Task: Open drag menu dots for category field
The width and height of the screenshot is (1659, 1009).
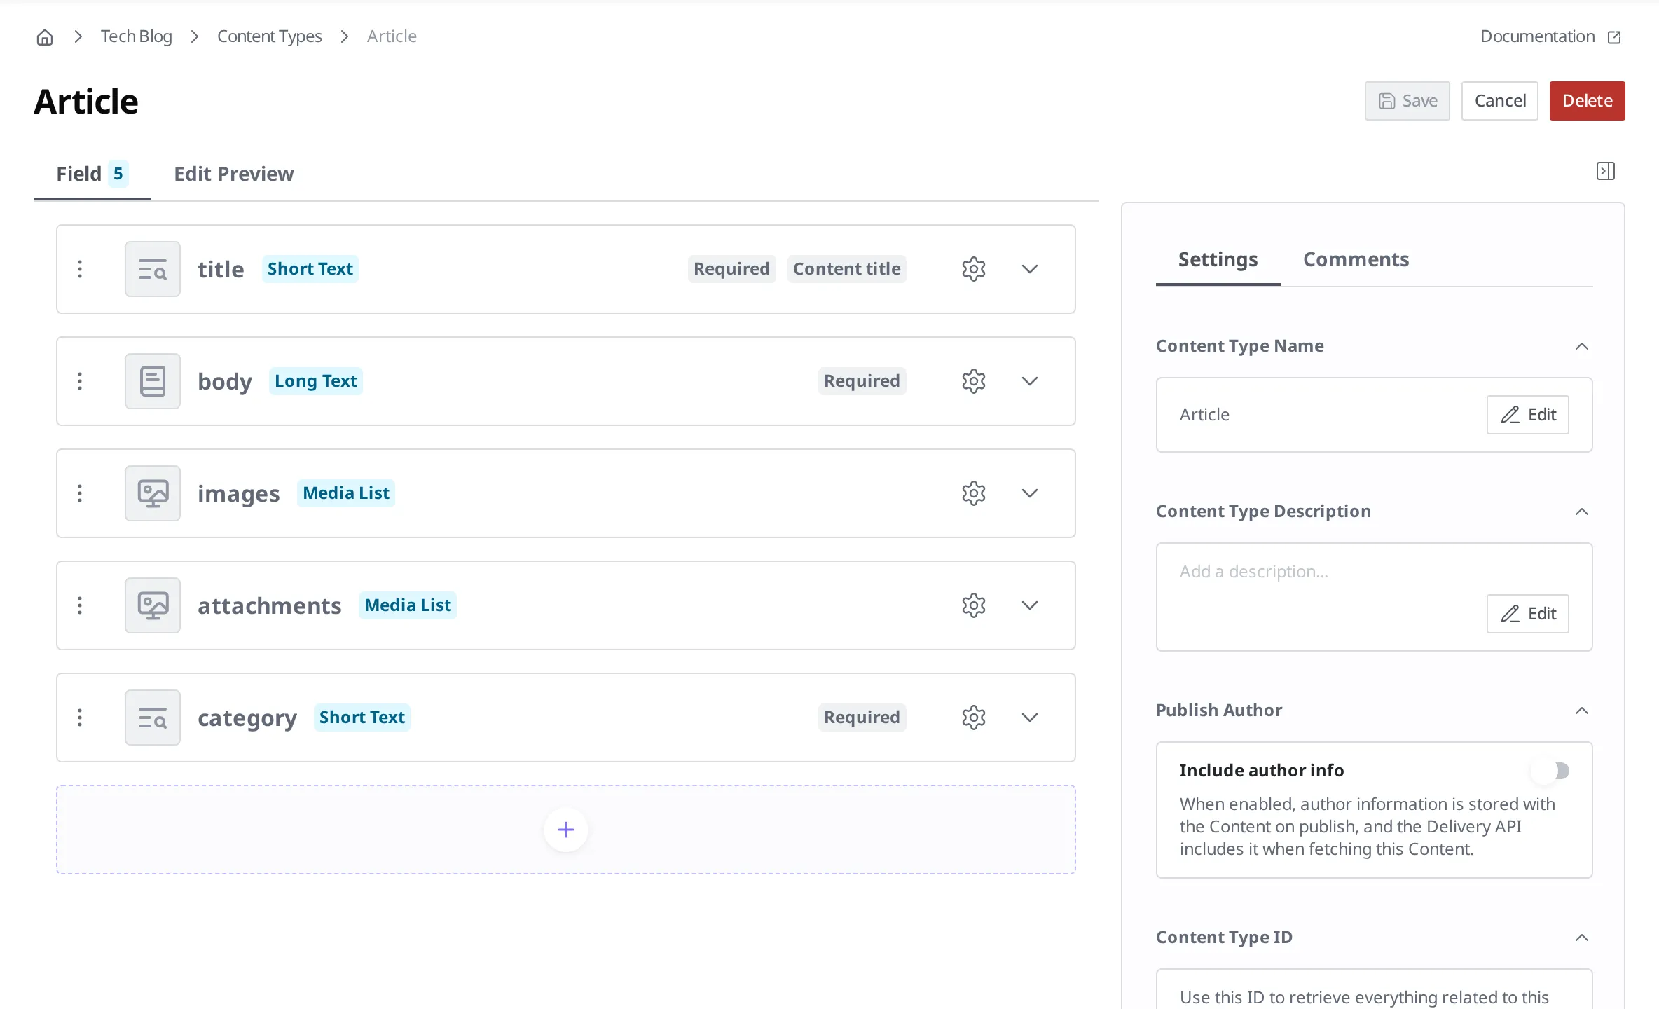Action: click(80, 718)
